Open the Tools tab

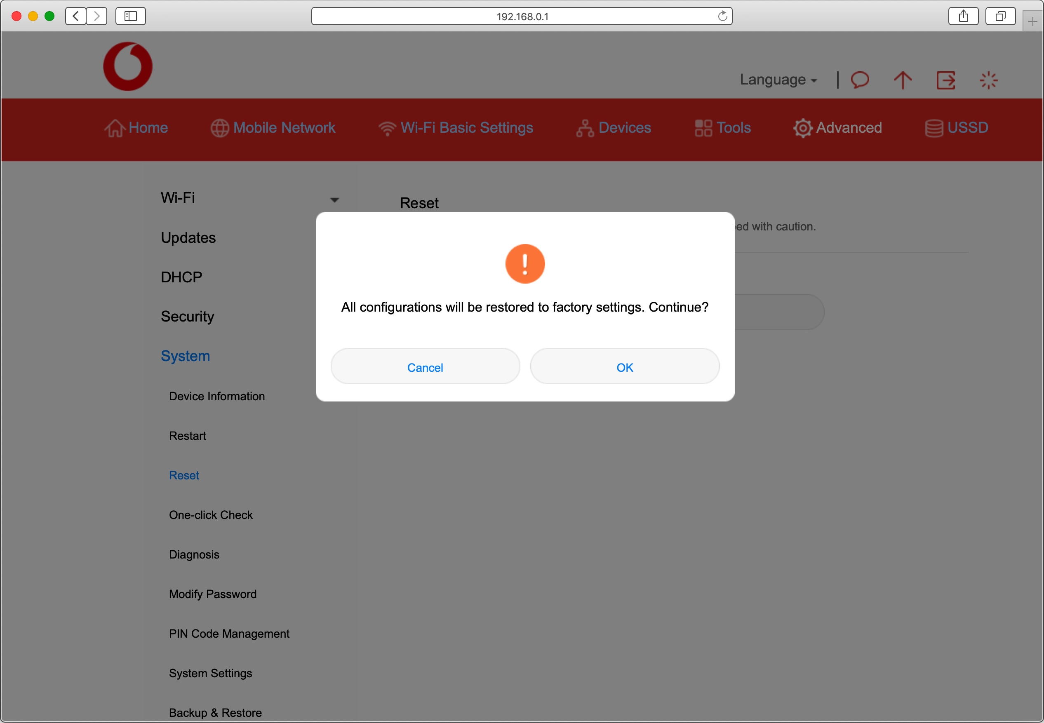click(x=722, y=128)
